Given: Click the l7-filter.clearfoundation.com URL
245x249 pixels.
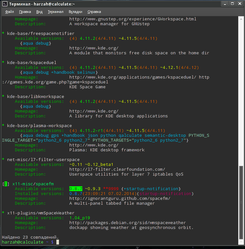Looking at the screenshot, I should [x=117, y=169].
